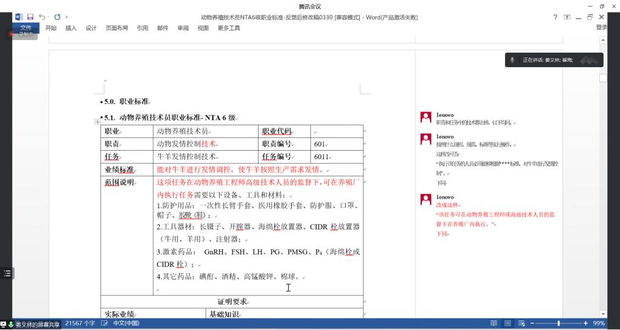Open zoom dialog via 99% label
620x330 pixels.
pyautogui.click(x=599, y=323)
